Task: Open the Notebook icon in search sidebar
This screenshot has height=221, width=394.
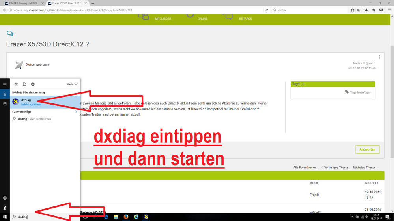Action: tap(5, 103)
